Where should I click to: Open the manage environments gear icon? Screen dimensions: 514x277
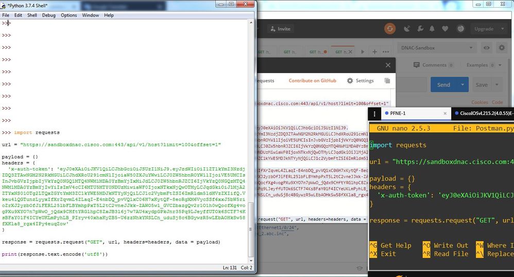coord(502,48)
